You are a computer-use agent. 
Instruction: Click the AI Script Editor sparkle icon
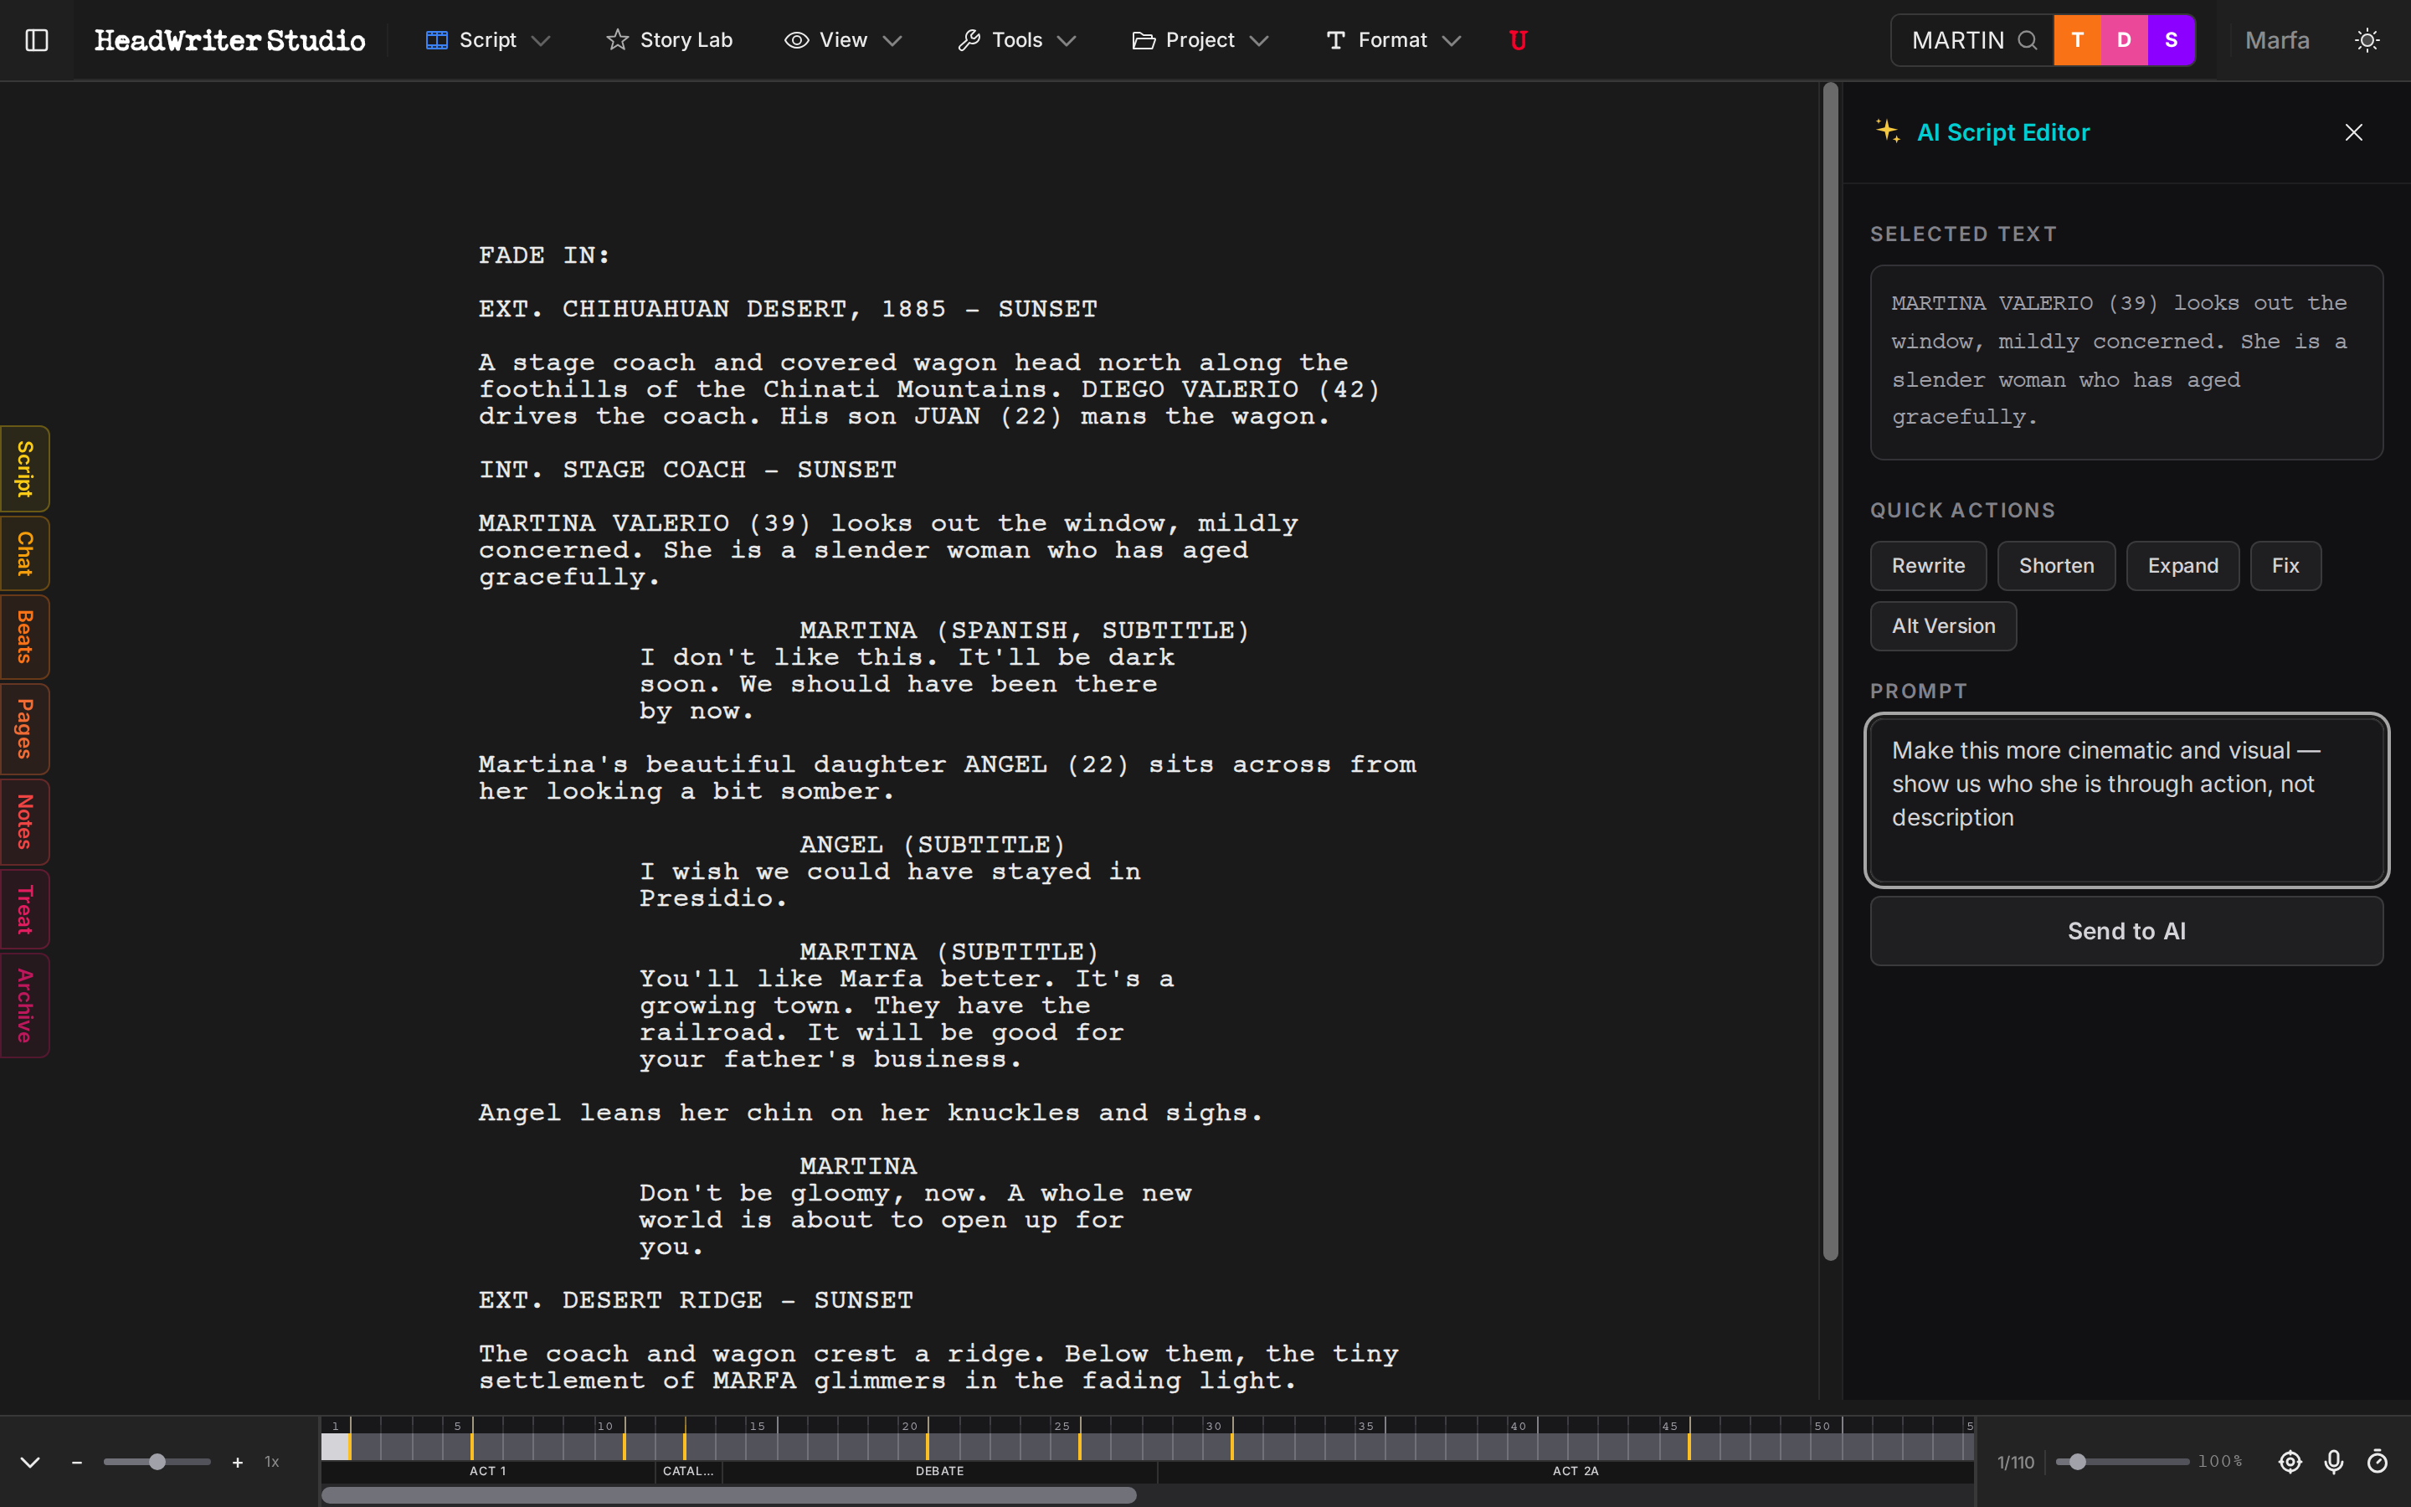coord(1889,131)
